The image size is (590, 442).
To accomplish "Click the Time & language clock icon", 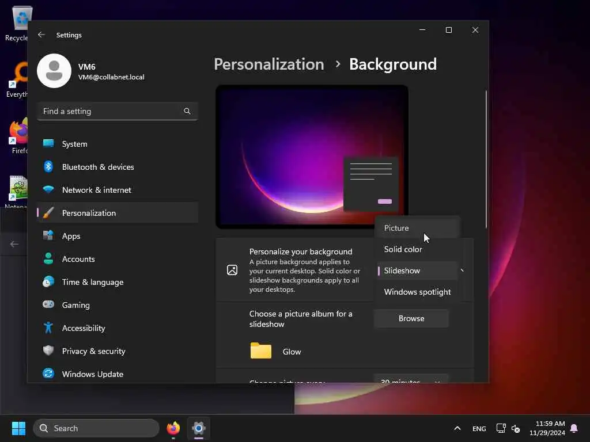I will click(x=48, y=281).
